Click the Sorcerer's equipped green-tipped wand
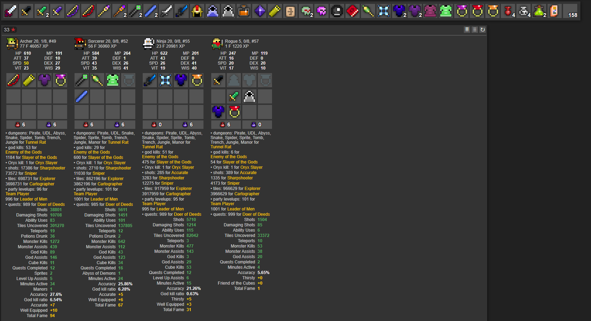This screenshot has width=591, height=321. click(82, 80)
